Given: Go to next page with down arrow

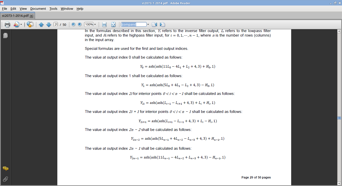Looking at the screenshot, I should [49, 25].
